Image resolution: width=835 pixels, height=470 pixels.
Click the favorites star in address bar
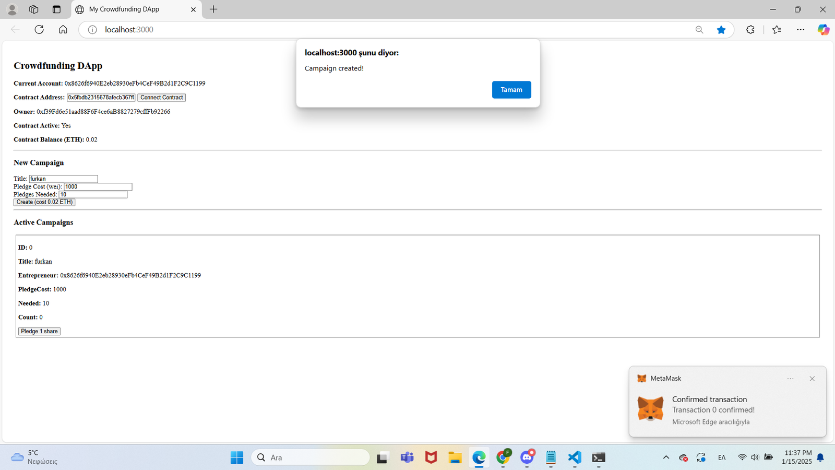(721, 30)
